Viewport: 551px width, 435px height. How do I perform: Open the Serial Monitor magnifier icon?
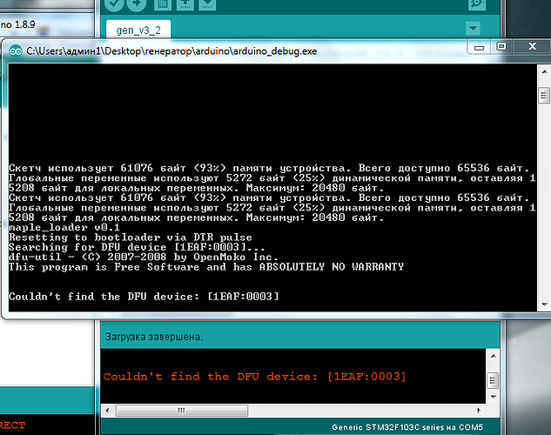[477, 4]
